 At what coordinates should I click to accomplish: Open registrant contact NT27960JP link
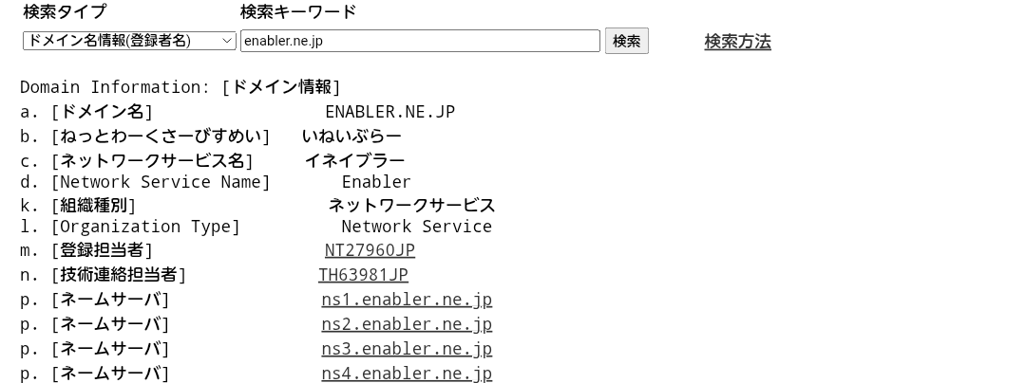click(x=370, y=250)
